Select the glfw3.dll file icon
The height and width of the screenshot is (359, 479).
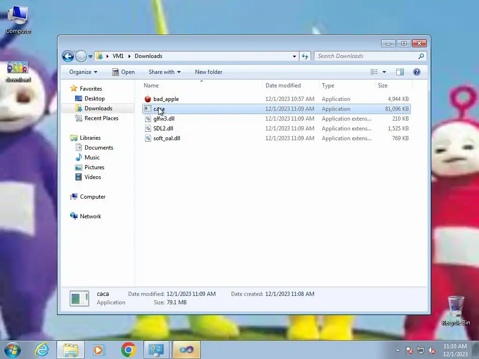coord(148,119)
